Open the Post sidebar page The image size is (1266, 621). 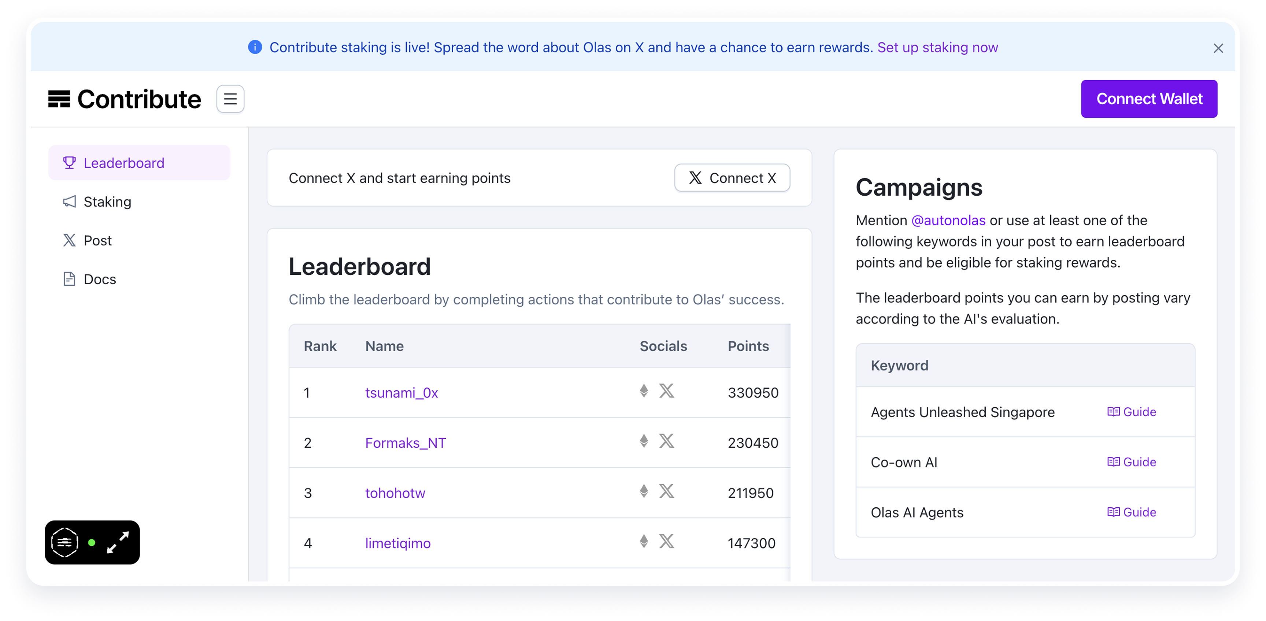[97, 240]
